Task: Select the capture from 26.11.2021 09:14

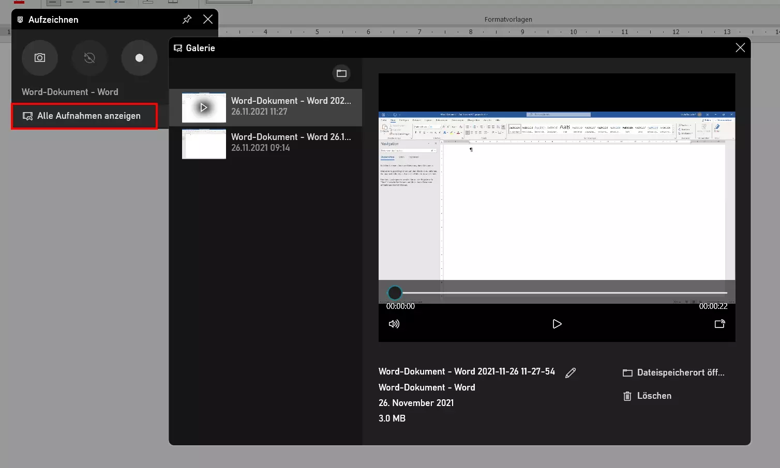Action: point(266,144)
